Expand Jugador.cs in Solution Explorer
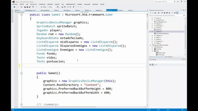This screenshot has height=111, width=198. 152,35
